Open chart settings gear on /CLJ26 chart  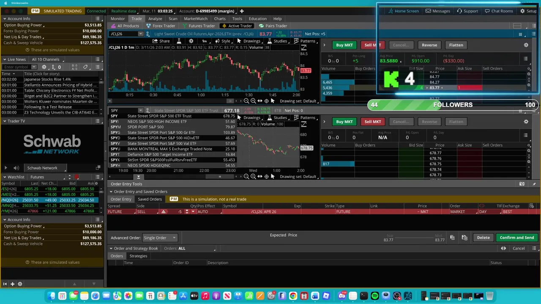point(191,41)
